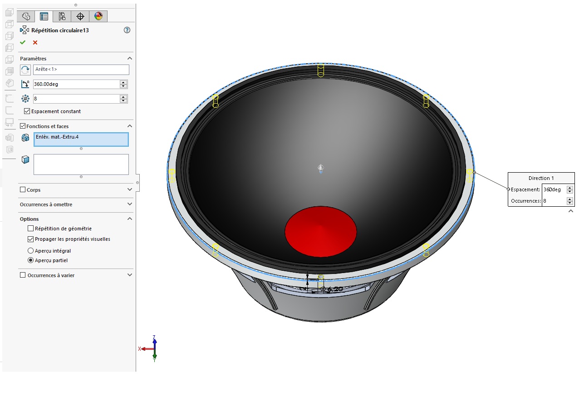Open help for Répétition circulaire13

coord(127,30)
